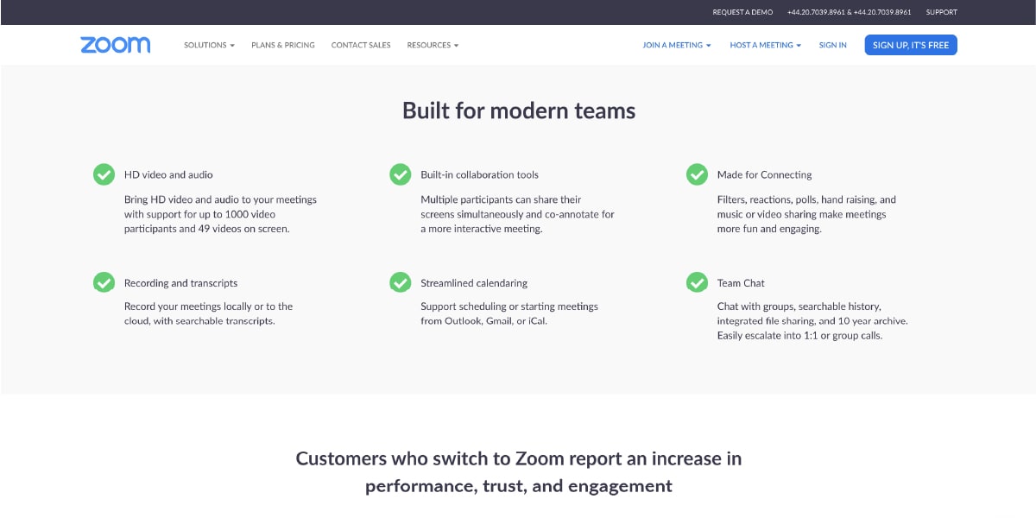Open the Join a Meeting dropdown
Screen dimensions: 1036x518
[x=677, y=45]
